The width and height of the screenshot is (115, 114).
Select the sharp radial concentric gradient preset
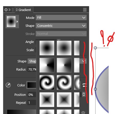(x=47, y=48)
